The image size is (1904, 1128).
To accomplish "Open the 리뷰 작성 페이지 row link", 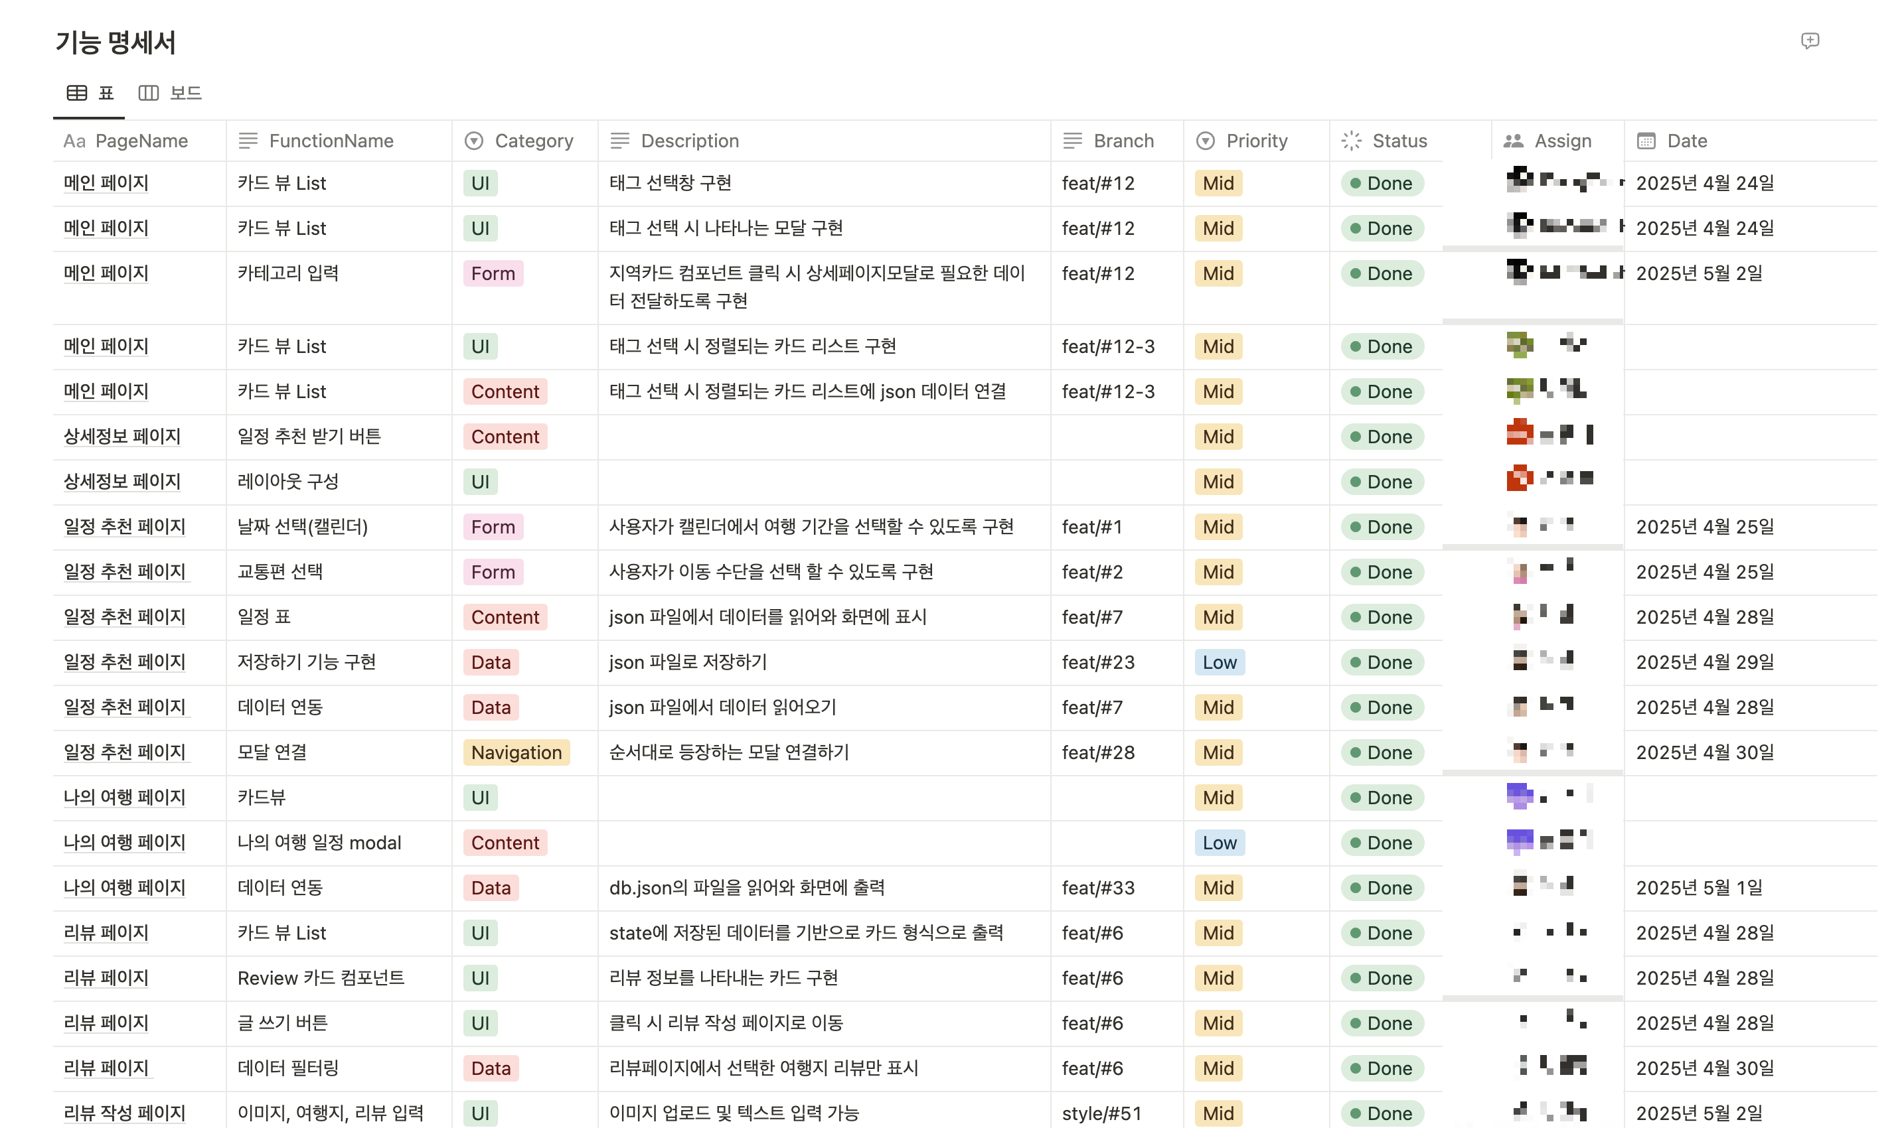I will (x=124, y=1113).
